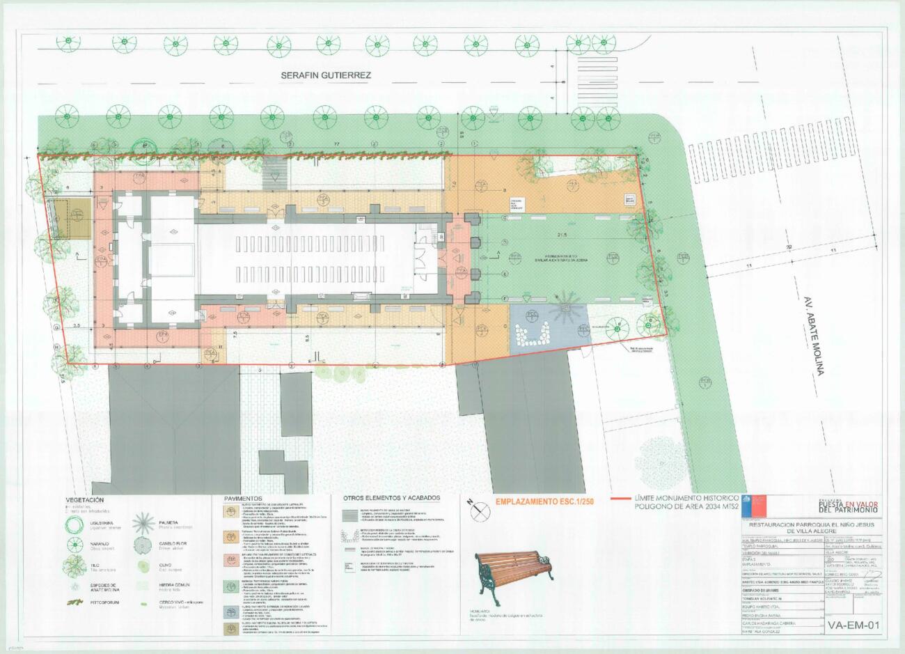Click the Puesta en Valor del Patrimonio logo
This screenshot has height=654, width=905.
pos(849,505)
